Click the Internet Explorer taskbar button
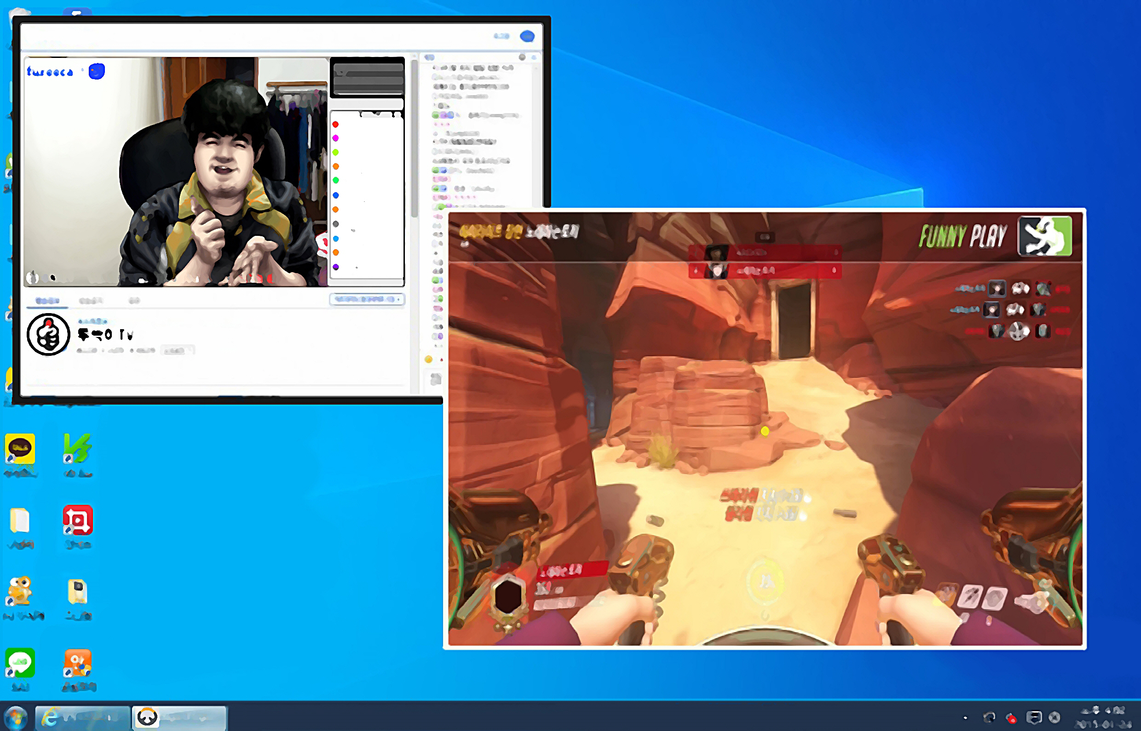 tap(83, 717)
